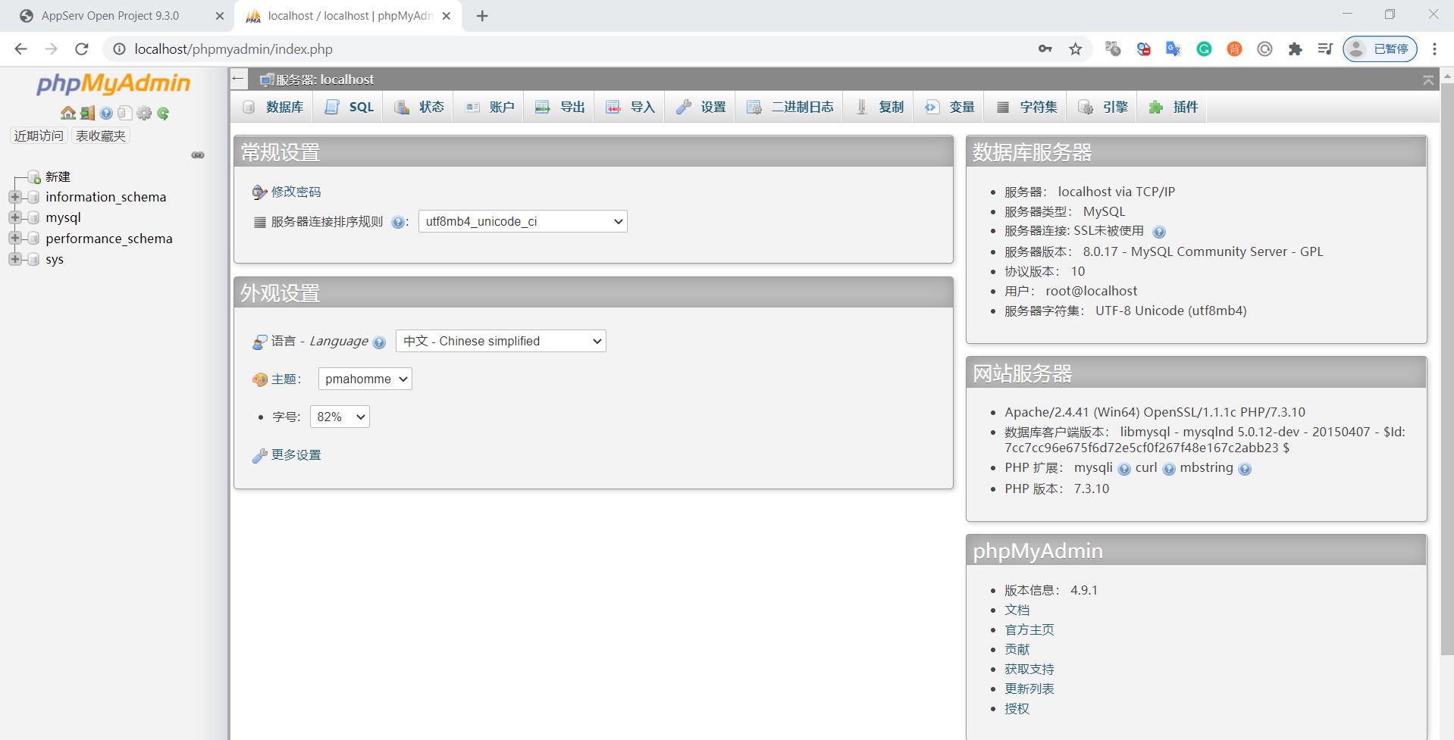Open the 文档 link
1454x740 pixels.
(1017, 610)
